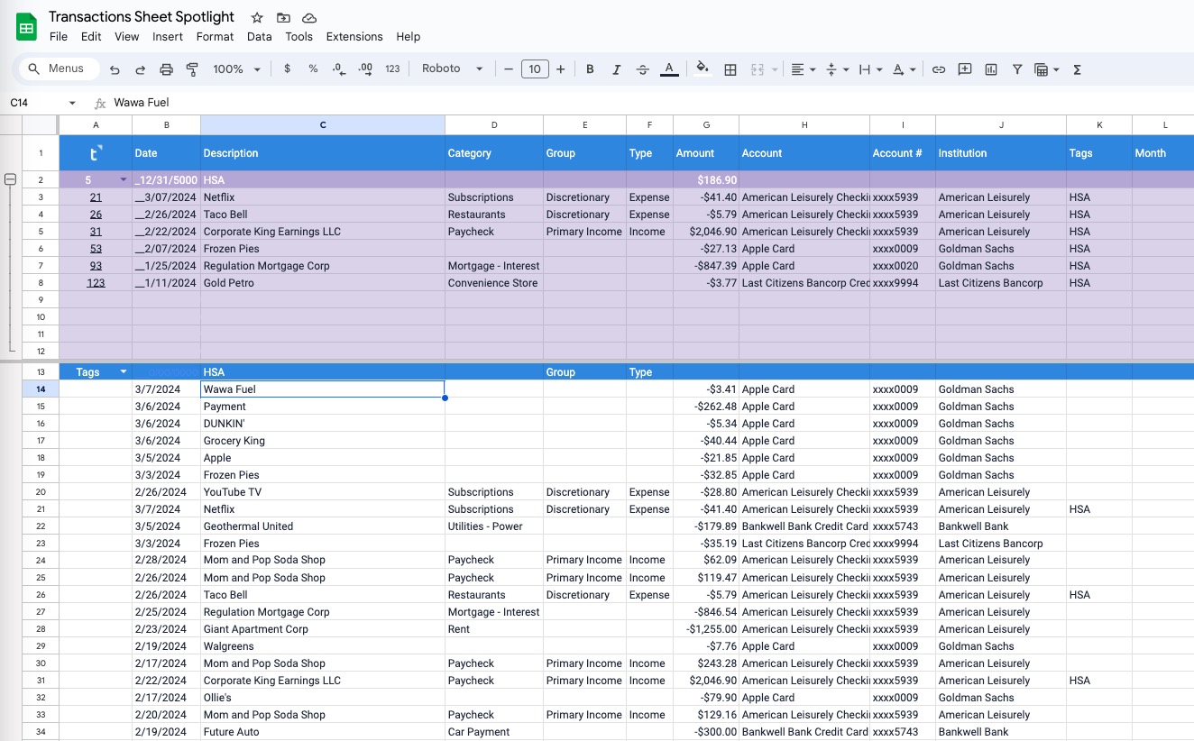Open the fill color picker
This screenshot has width=1194, height=741.
click(x=703, y=69)
